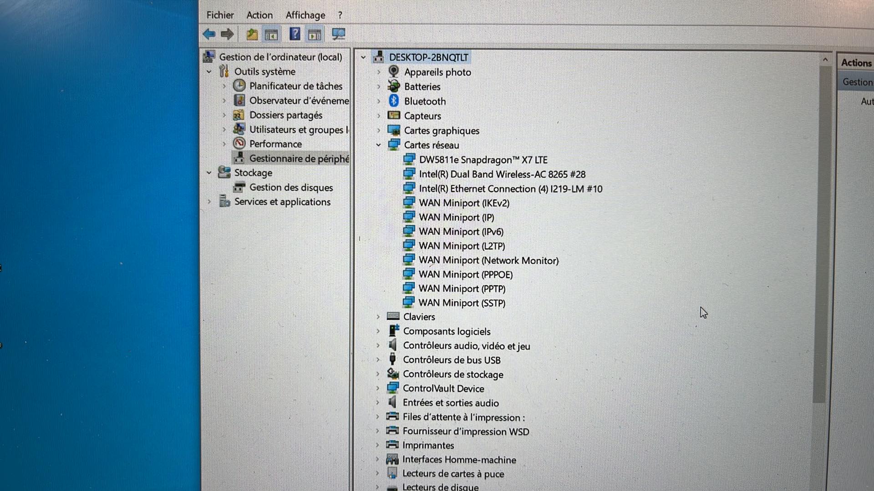Click the show/hide console tree toolbar icon
The image size is (874, 491).
tap(272, 35)
